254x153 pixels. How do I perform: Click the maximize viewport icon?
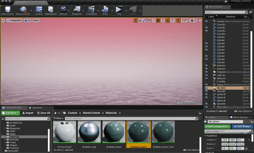[200, 21]
